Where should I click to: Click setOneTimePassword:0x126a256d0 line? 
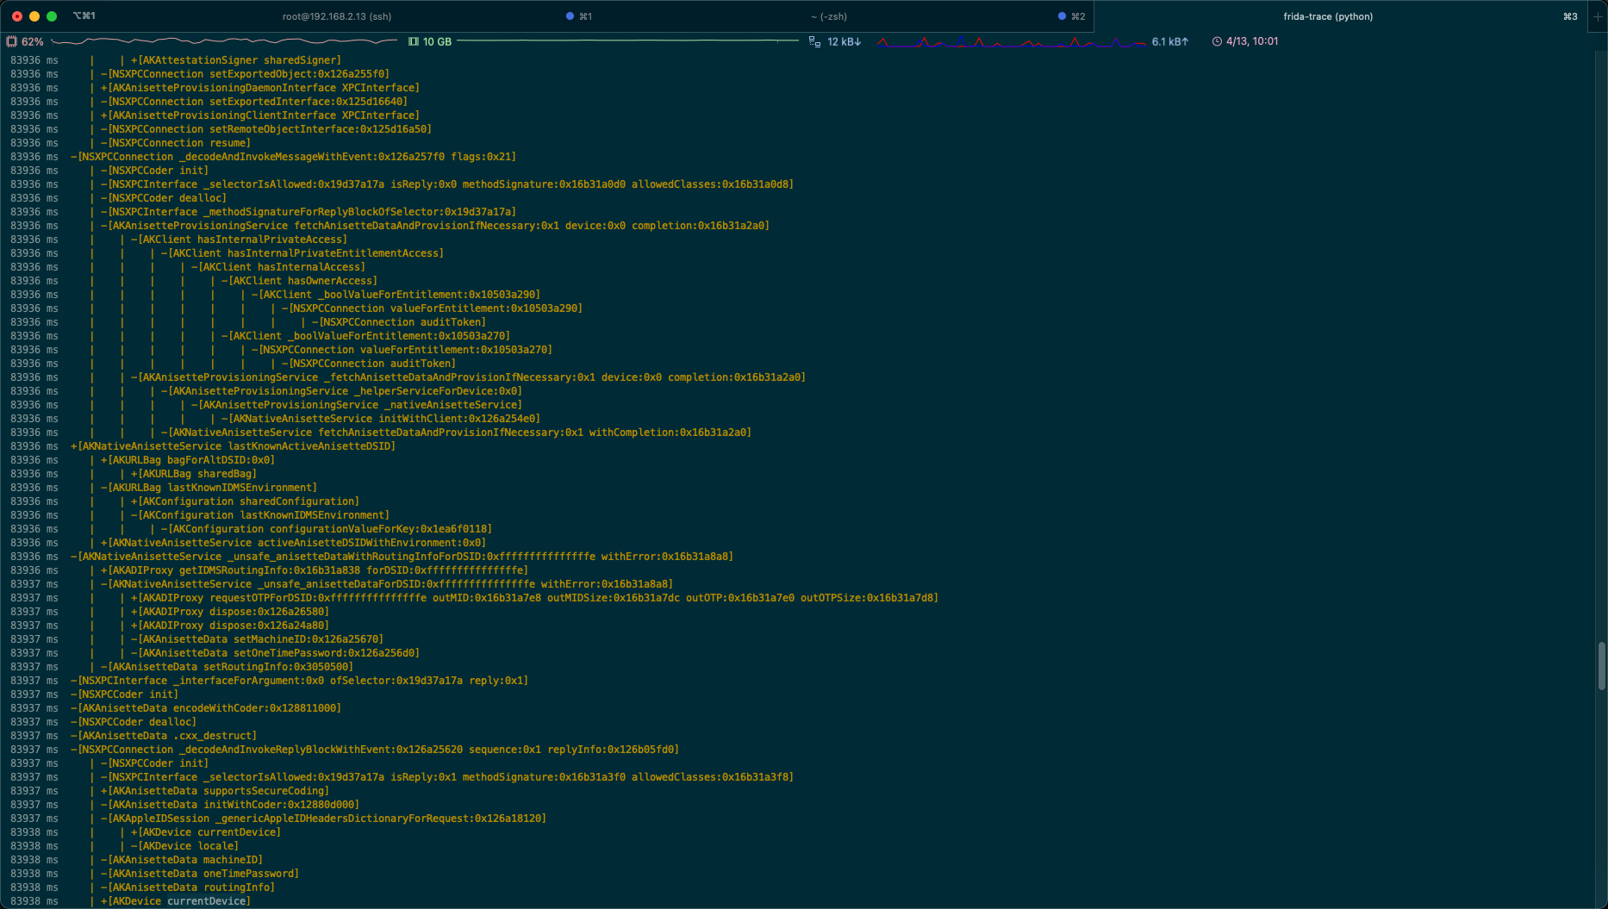[276, 653]
